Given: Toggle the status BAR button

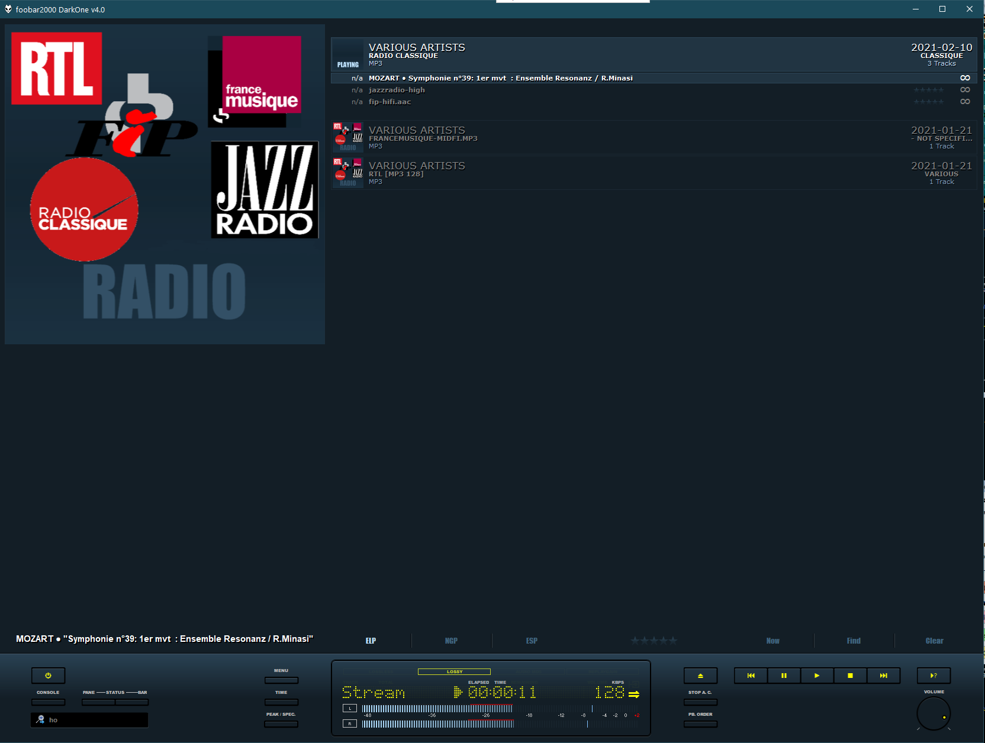Looking at the screenshot, I should tap(132, 702).
